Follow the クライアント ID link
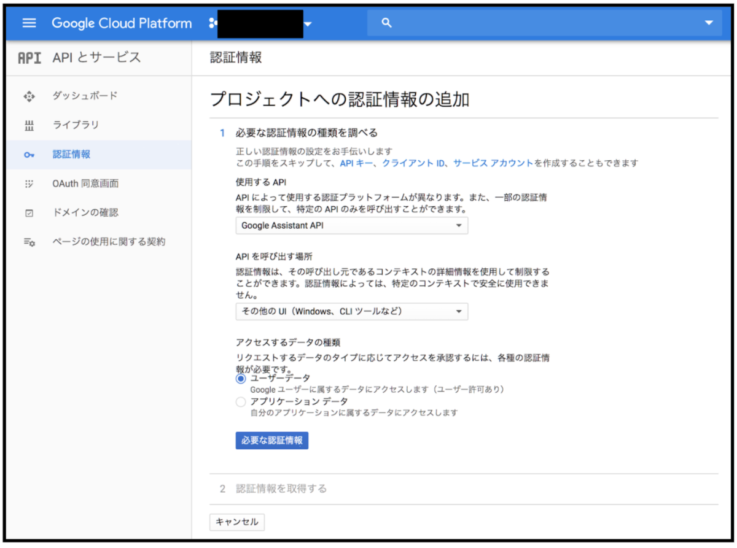Viewport: 737px width, 548px height. click(414, 163)
